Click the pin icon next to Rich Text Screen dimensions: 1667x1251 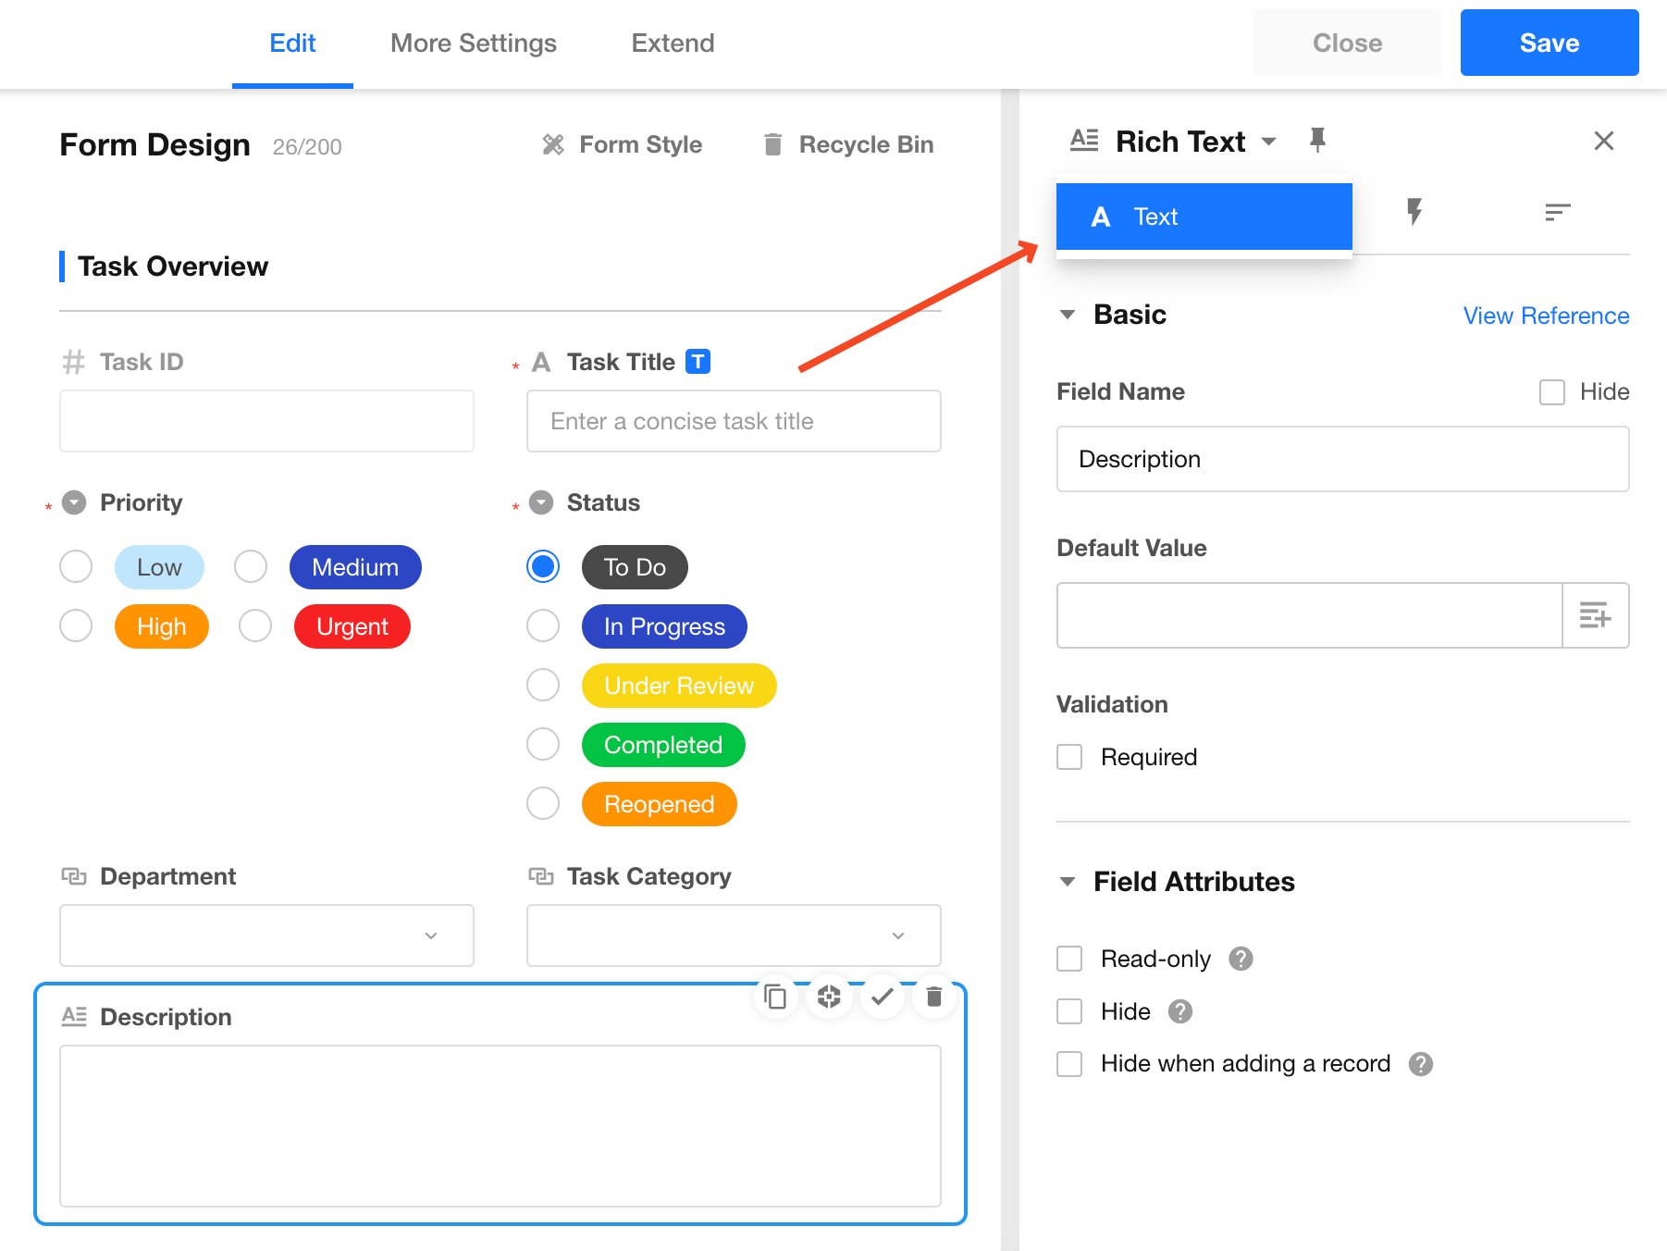pos(1317,141)
